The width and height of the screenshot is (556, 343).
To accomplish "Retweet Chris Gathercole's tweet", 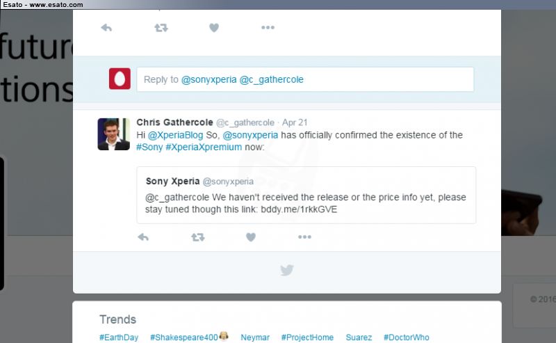I will [x=198, y=237].
